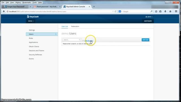Switch to the Reset password Gmail tab
This screenshot has height=102, width=181.
click(47, 7)
